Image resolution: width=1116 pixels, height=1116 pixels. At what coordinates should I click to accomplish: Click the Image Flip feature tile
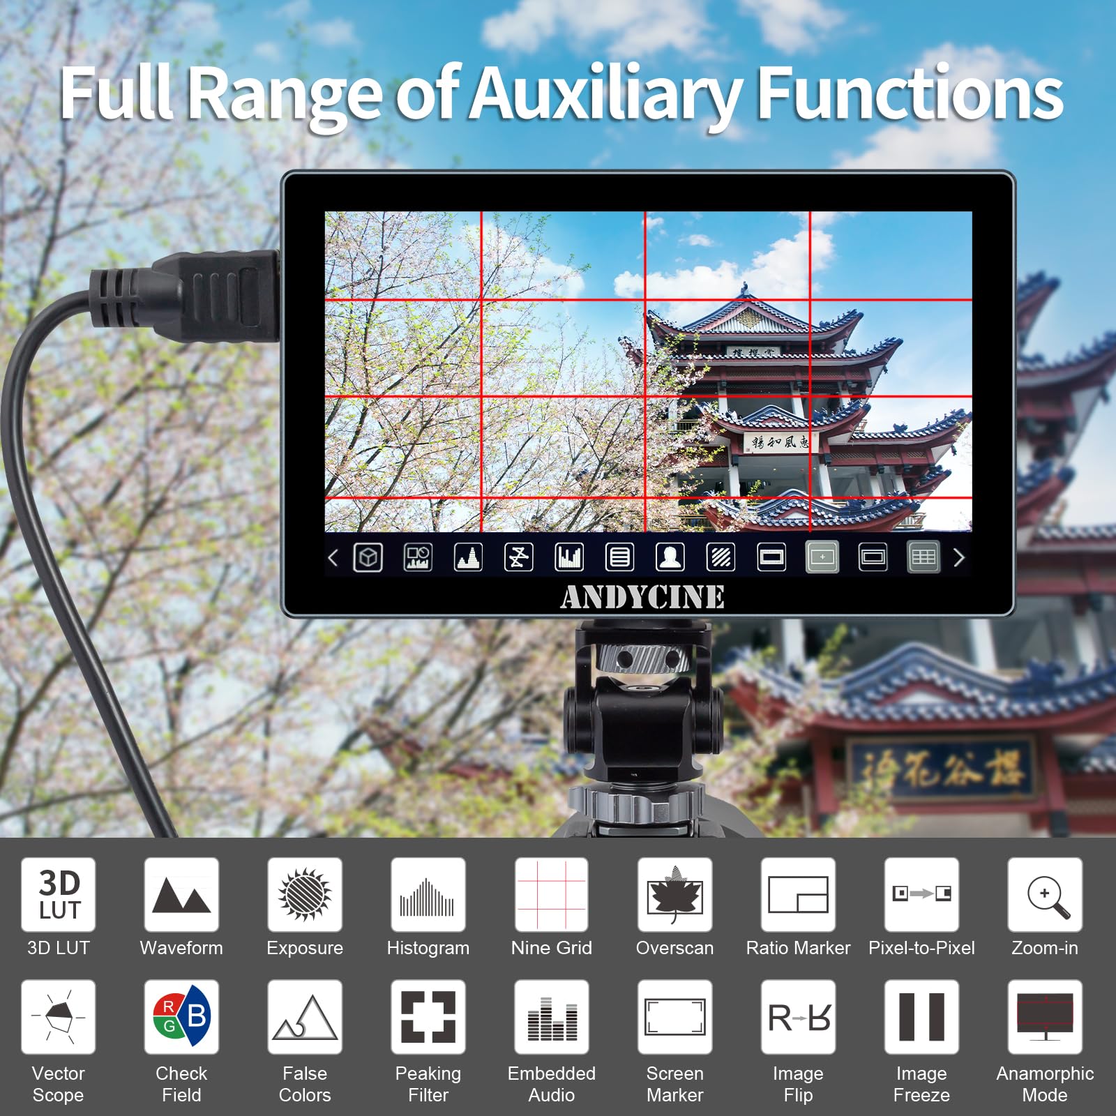pyautogui.click(x=798, y=1017)
